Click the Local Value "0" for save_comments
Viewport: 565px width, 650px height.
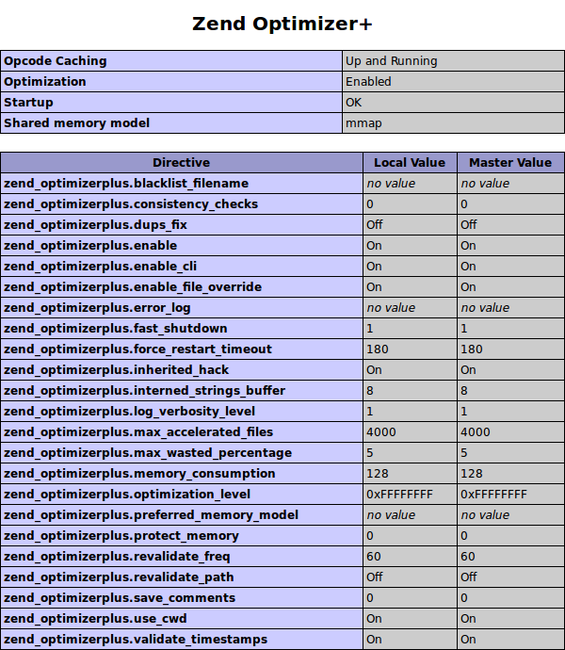click(x=370, y=598)
